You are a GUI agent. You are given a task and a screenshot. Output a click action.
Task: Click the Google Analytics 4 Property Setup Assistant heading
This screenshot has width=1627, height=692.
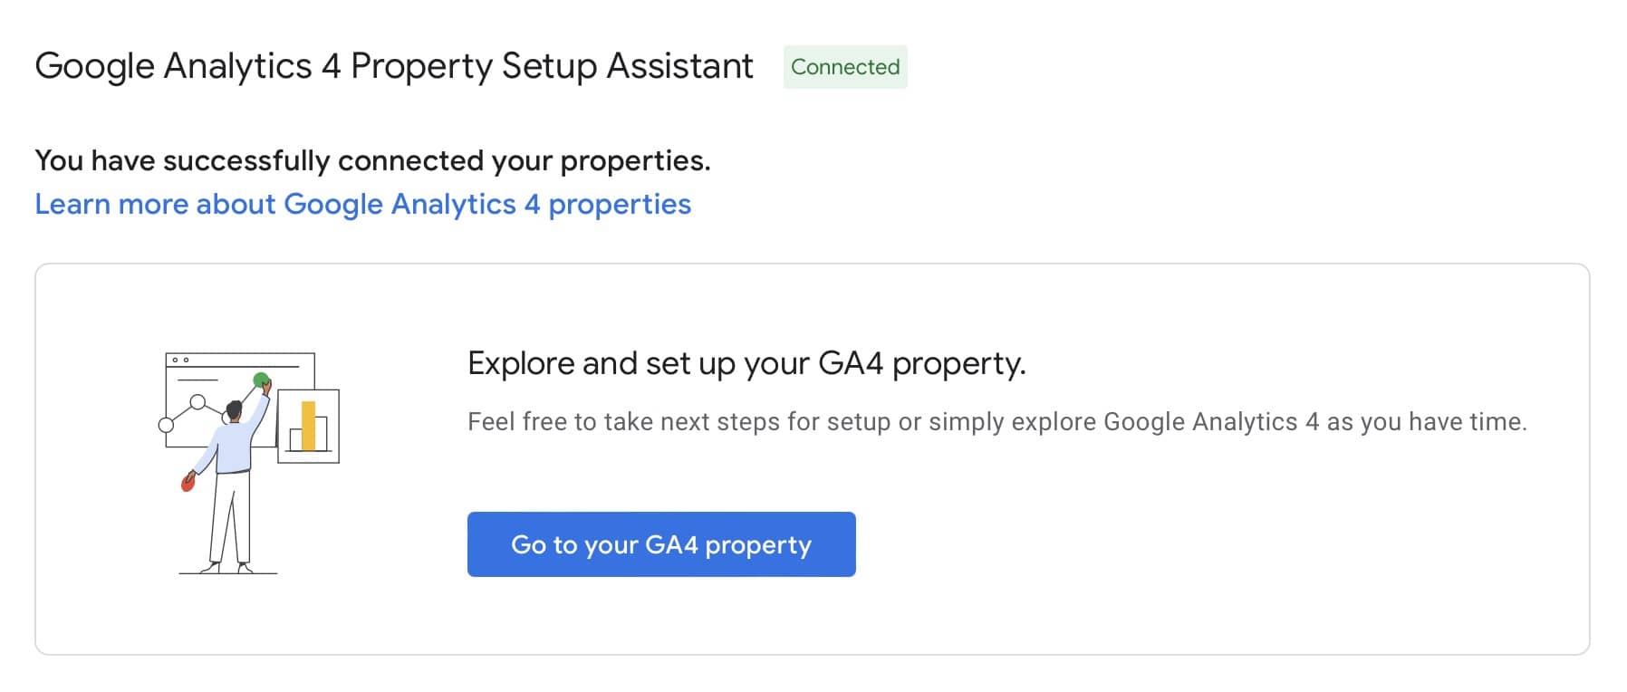point(393,65)
